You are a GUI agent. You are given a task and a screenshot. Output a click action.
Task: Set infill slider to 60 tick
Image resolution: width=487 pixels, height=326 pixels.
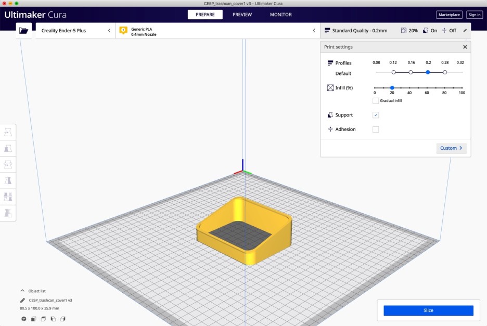tap(427, 88)
